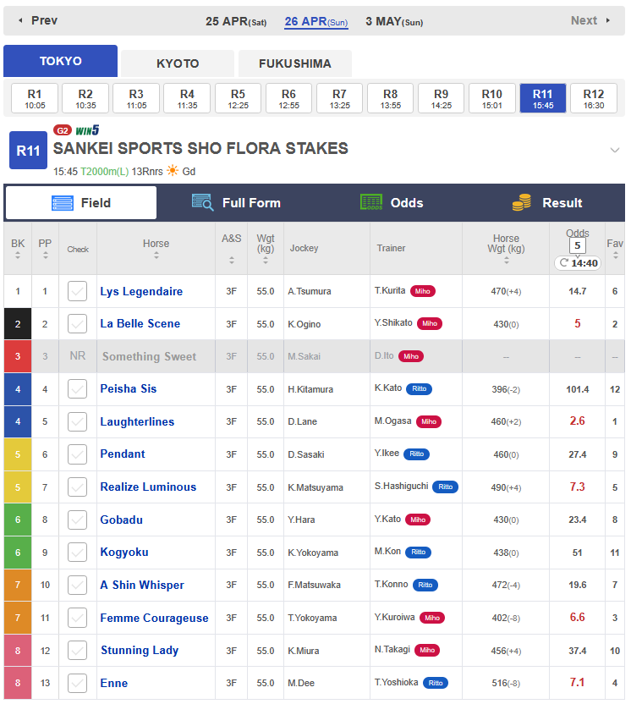
Task: Tick the check box for La Belle Scene
Action: point(77,324)
